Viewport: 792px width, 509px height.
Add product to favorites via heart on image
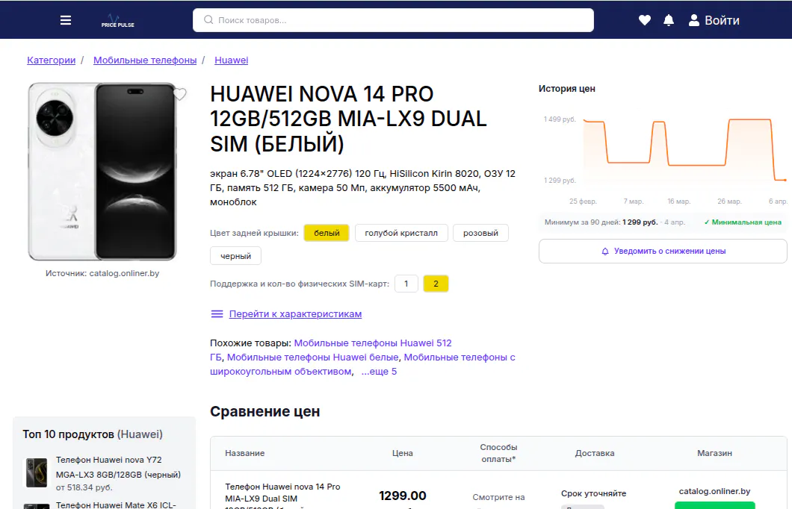(x=180, y=94)
